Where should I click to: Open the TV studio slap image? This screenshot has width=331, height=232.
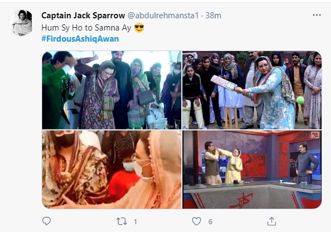[252, 169]
